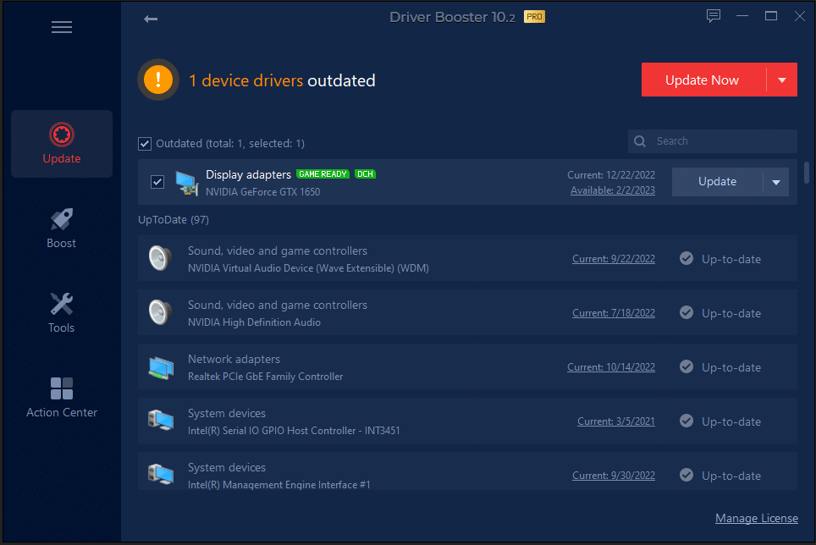Select Intel(R) Serial IO GPIO Host Controller text
The height and width of the screenshot is (545, 816).
[294, 431]
